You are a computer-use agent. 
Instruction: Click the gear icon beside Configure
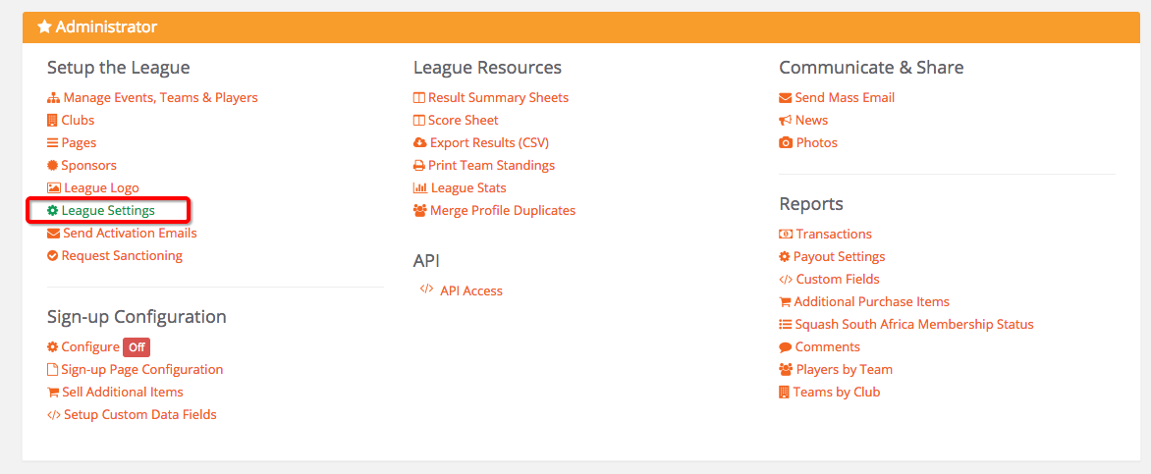(x=52, y=347)
